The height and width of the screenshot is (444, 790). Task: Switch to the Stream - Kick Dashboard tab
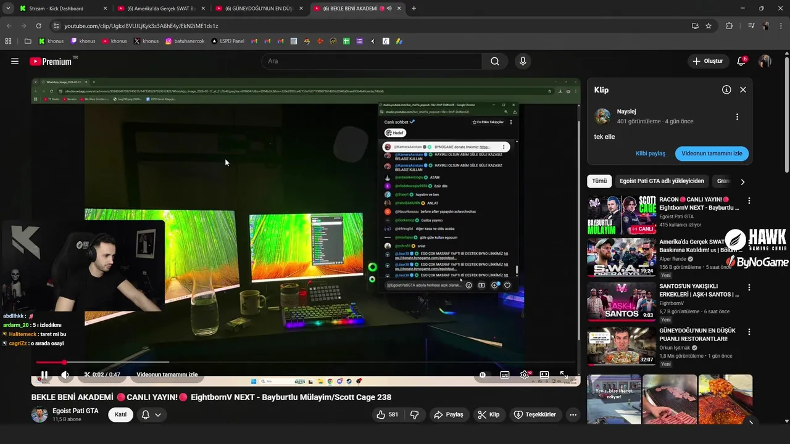62,9
